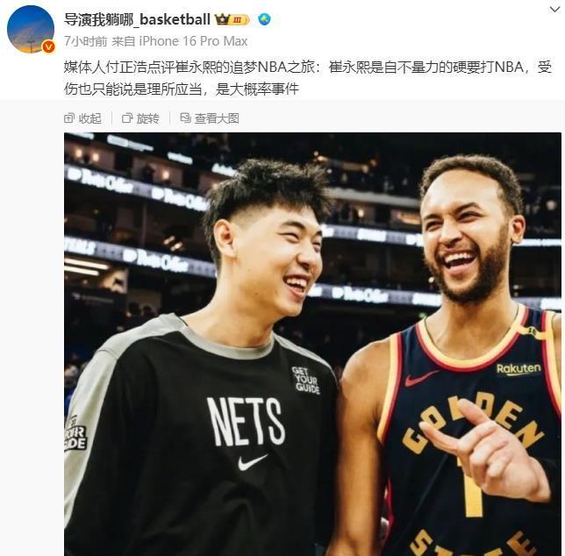The image size is (565, 556).
Task: Click the blue round badge beside username
Action: (x=264, y=19)
